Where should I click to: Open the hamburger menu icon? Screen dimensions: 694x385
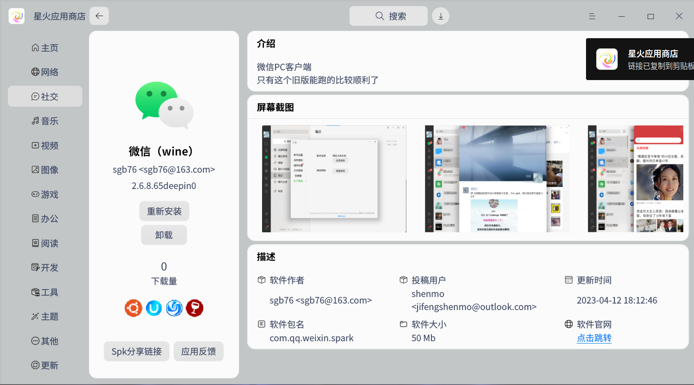tap(592, 16)
